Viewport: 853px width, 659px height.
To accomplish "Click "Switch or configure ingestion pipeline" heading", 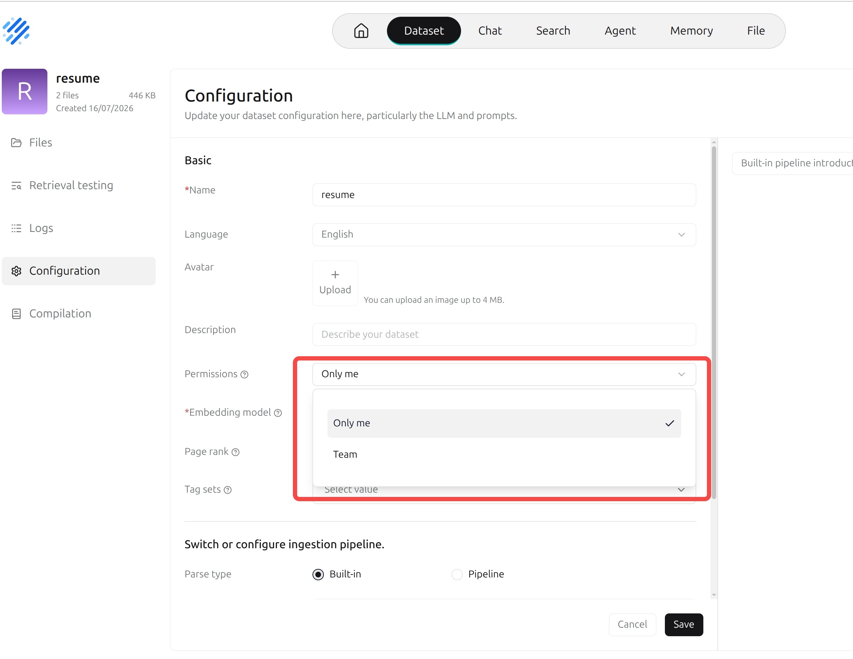I will coord(284,544).
